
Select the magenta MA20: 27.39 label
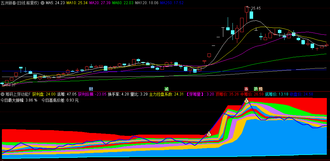[x=100, y=3]
